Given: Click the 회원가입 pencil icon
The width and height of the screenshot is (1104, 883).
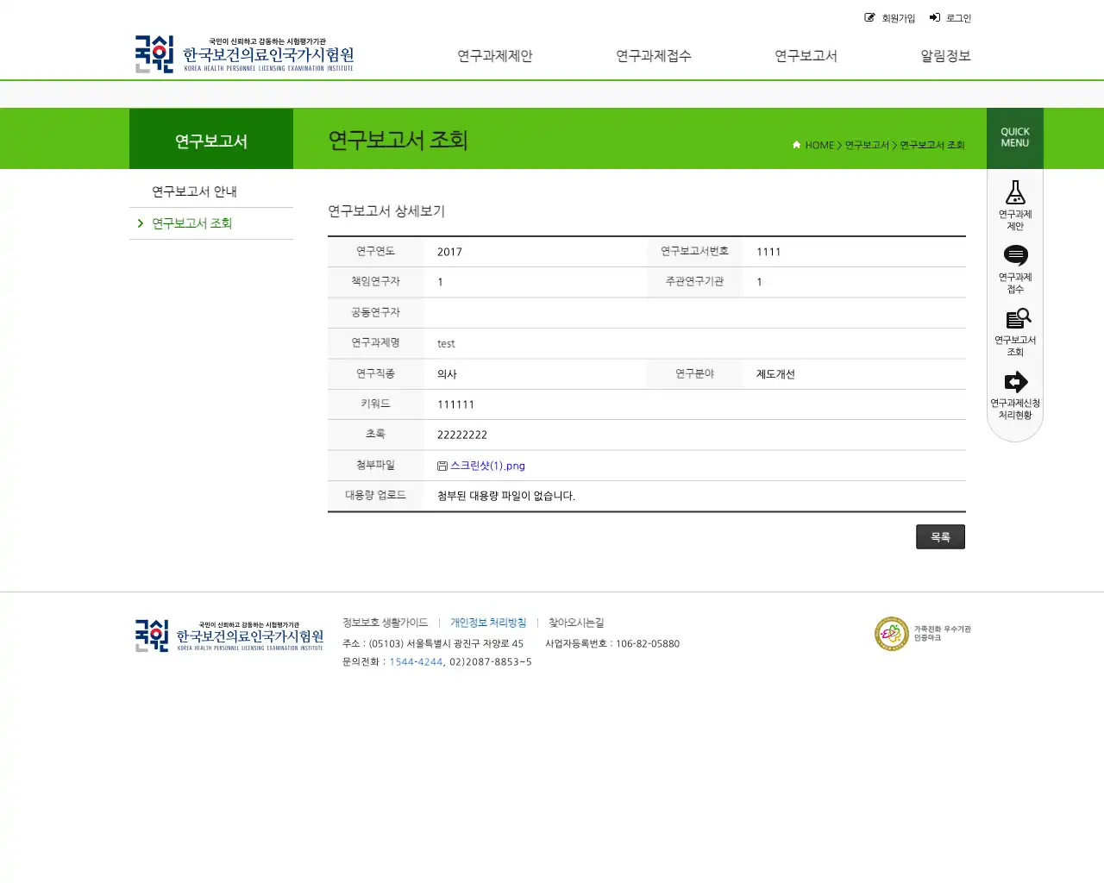Looking at the screenshot, I should 869,17.
